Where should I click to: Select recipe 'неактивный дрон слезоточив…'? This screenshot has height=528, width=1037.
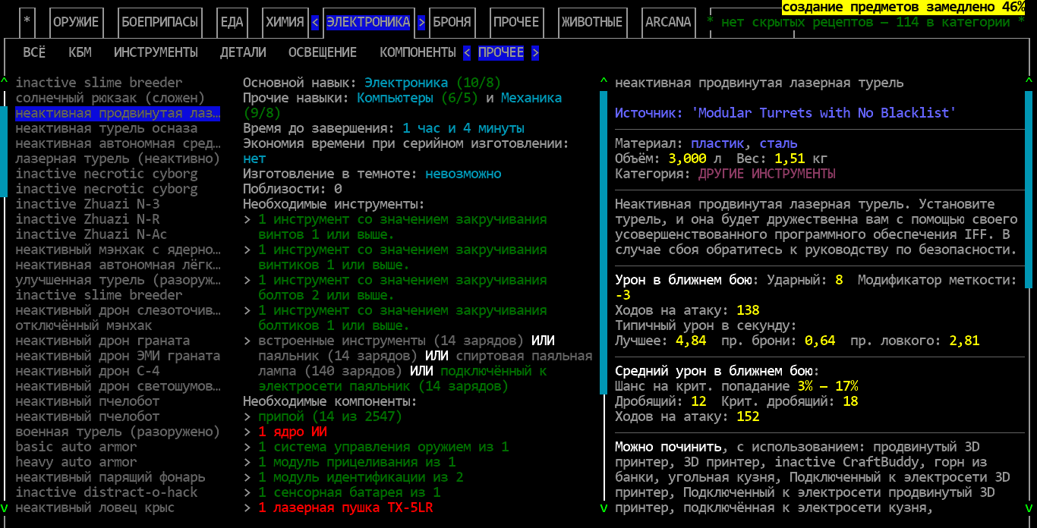[x=118, y=310]
